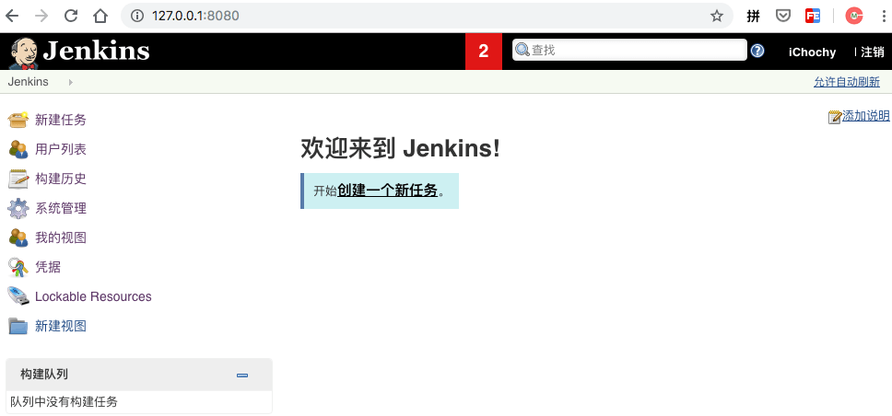Bookmark this page with the star icon

[717, 16]
